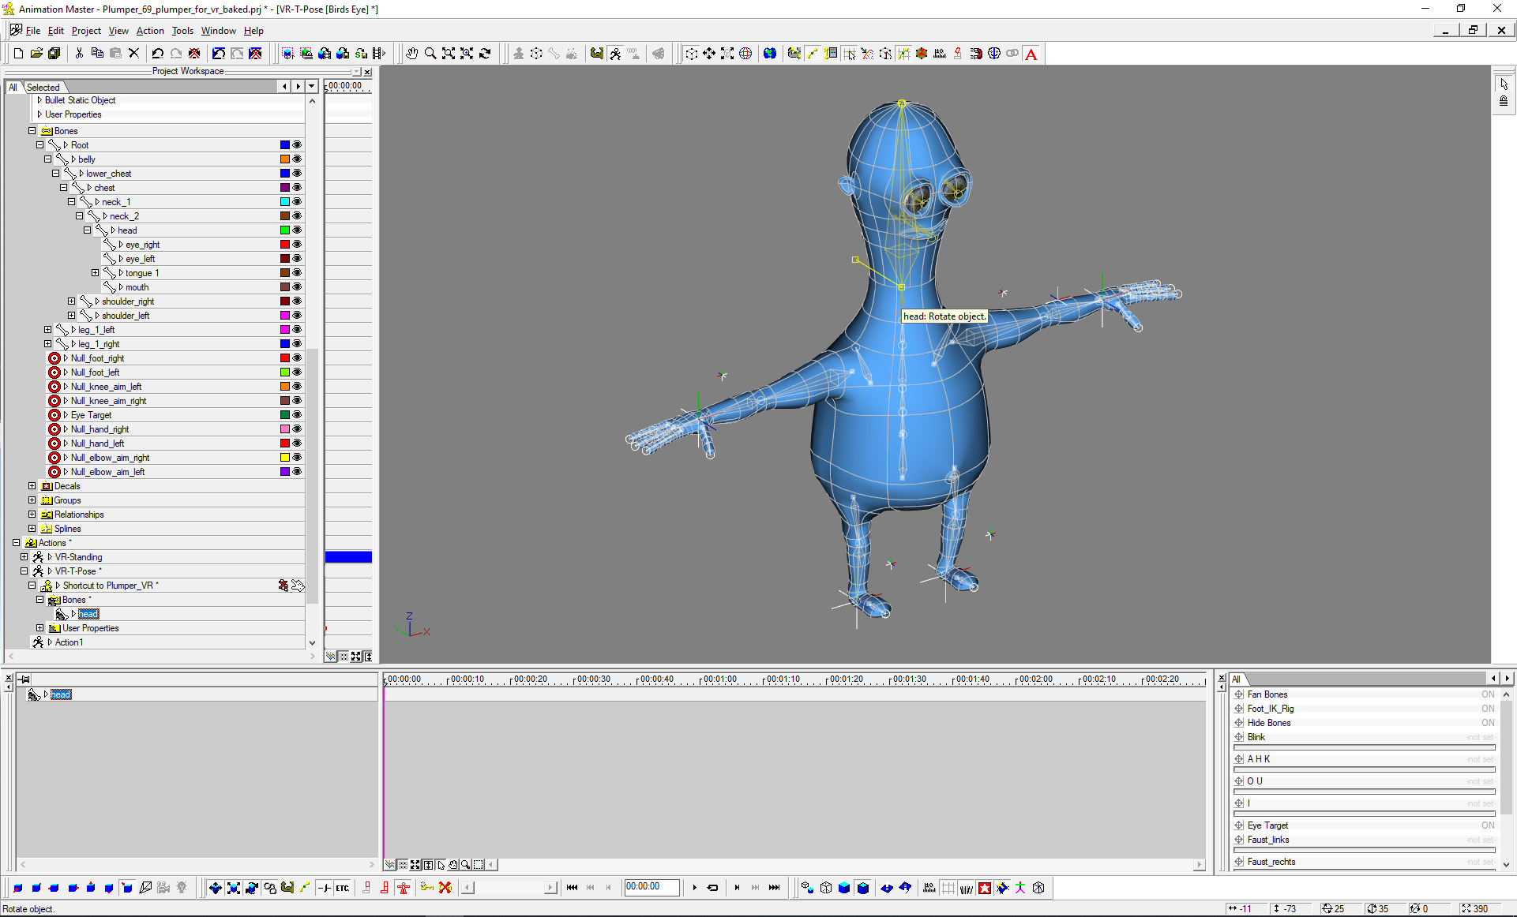The height and width of the screenshot is (917, 1517).
Task: Click the green color swatch of head bone
Action: (x=285, y=230)
